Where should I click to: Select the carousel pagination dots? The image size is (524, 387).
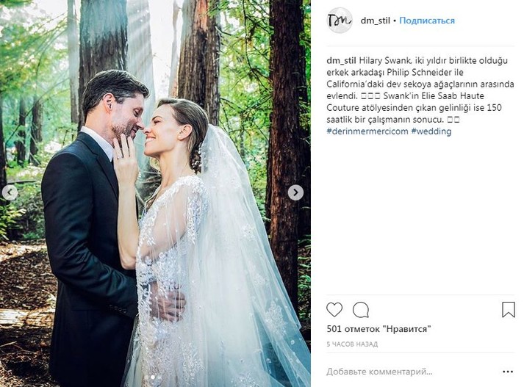pos(150,377)
